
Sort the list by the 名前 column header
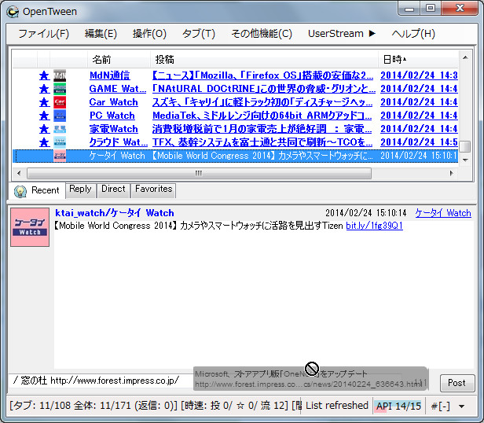(119, 59)
